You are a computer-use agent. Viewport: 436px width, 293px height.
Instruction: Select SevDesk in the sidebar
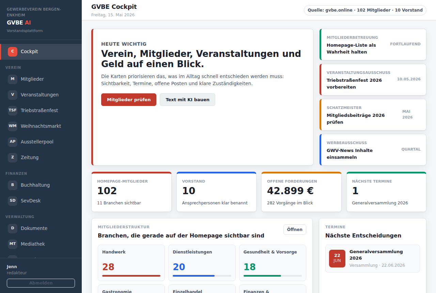click(x=41, y=201)
